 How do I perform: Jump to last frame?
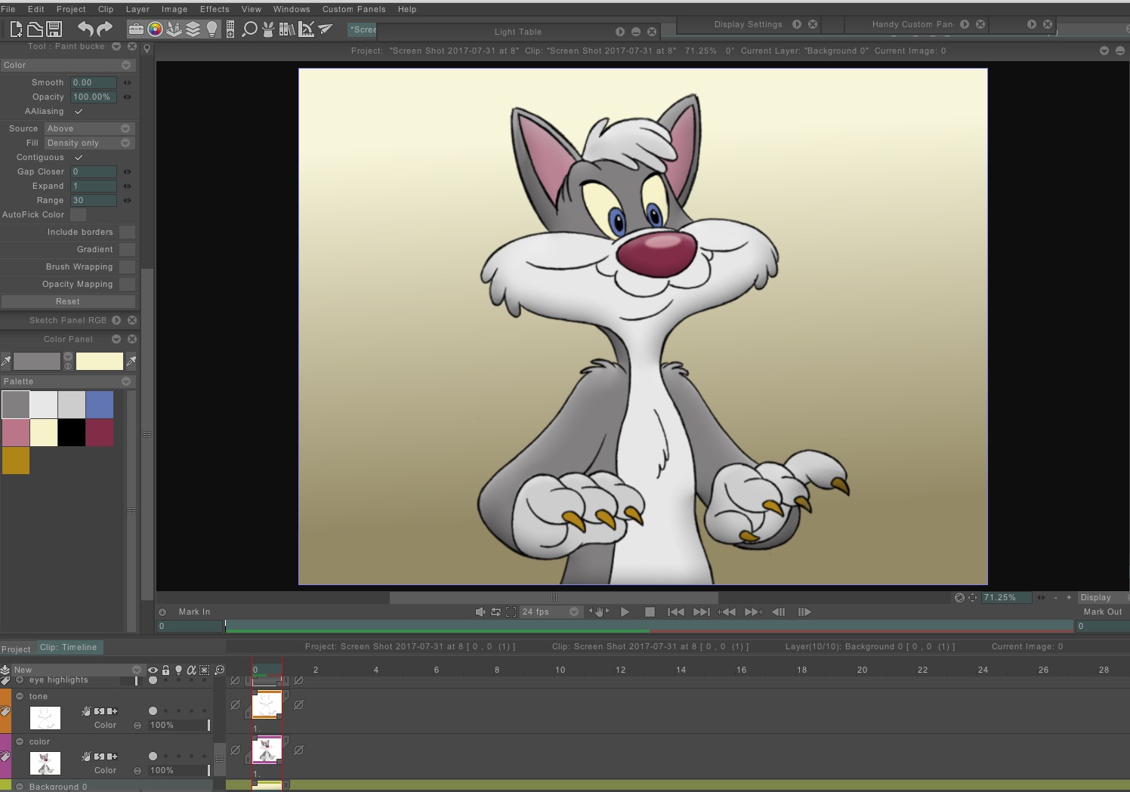pos(702,612)
